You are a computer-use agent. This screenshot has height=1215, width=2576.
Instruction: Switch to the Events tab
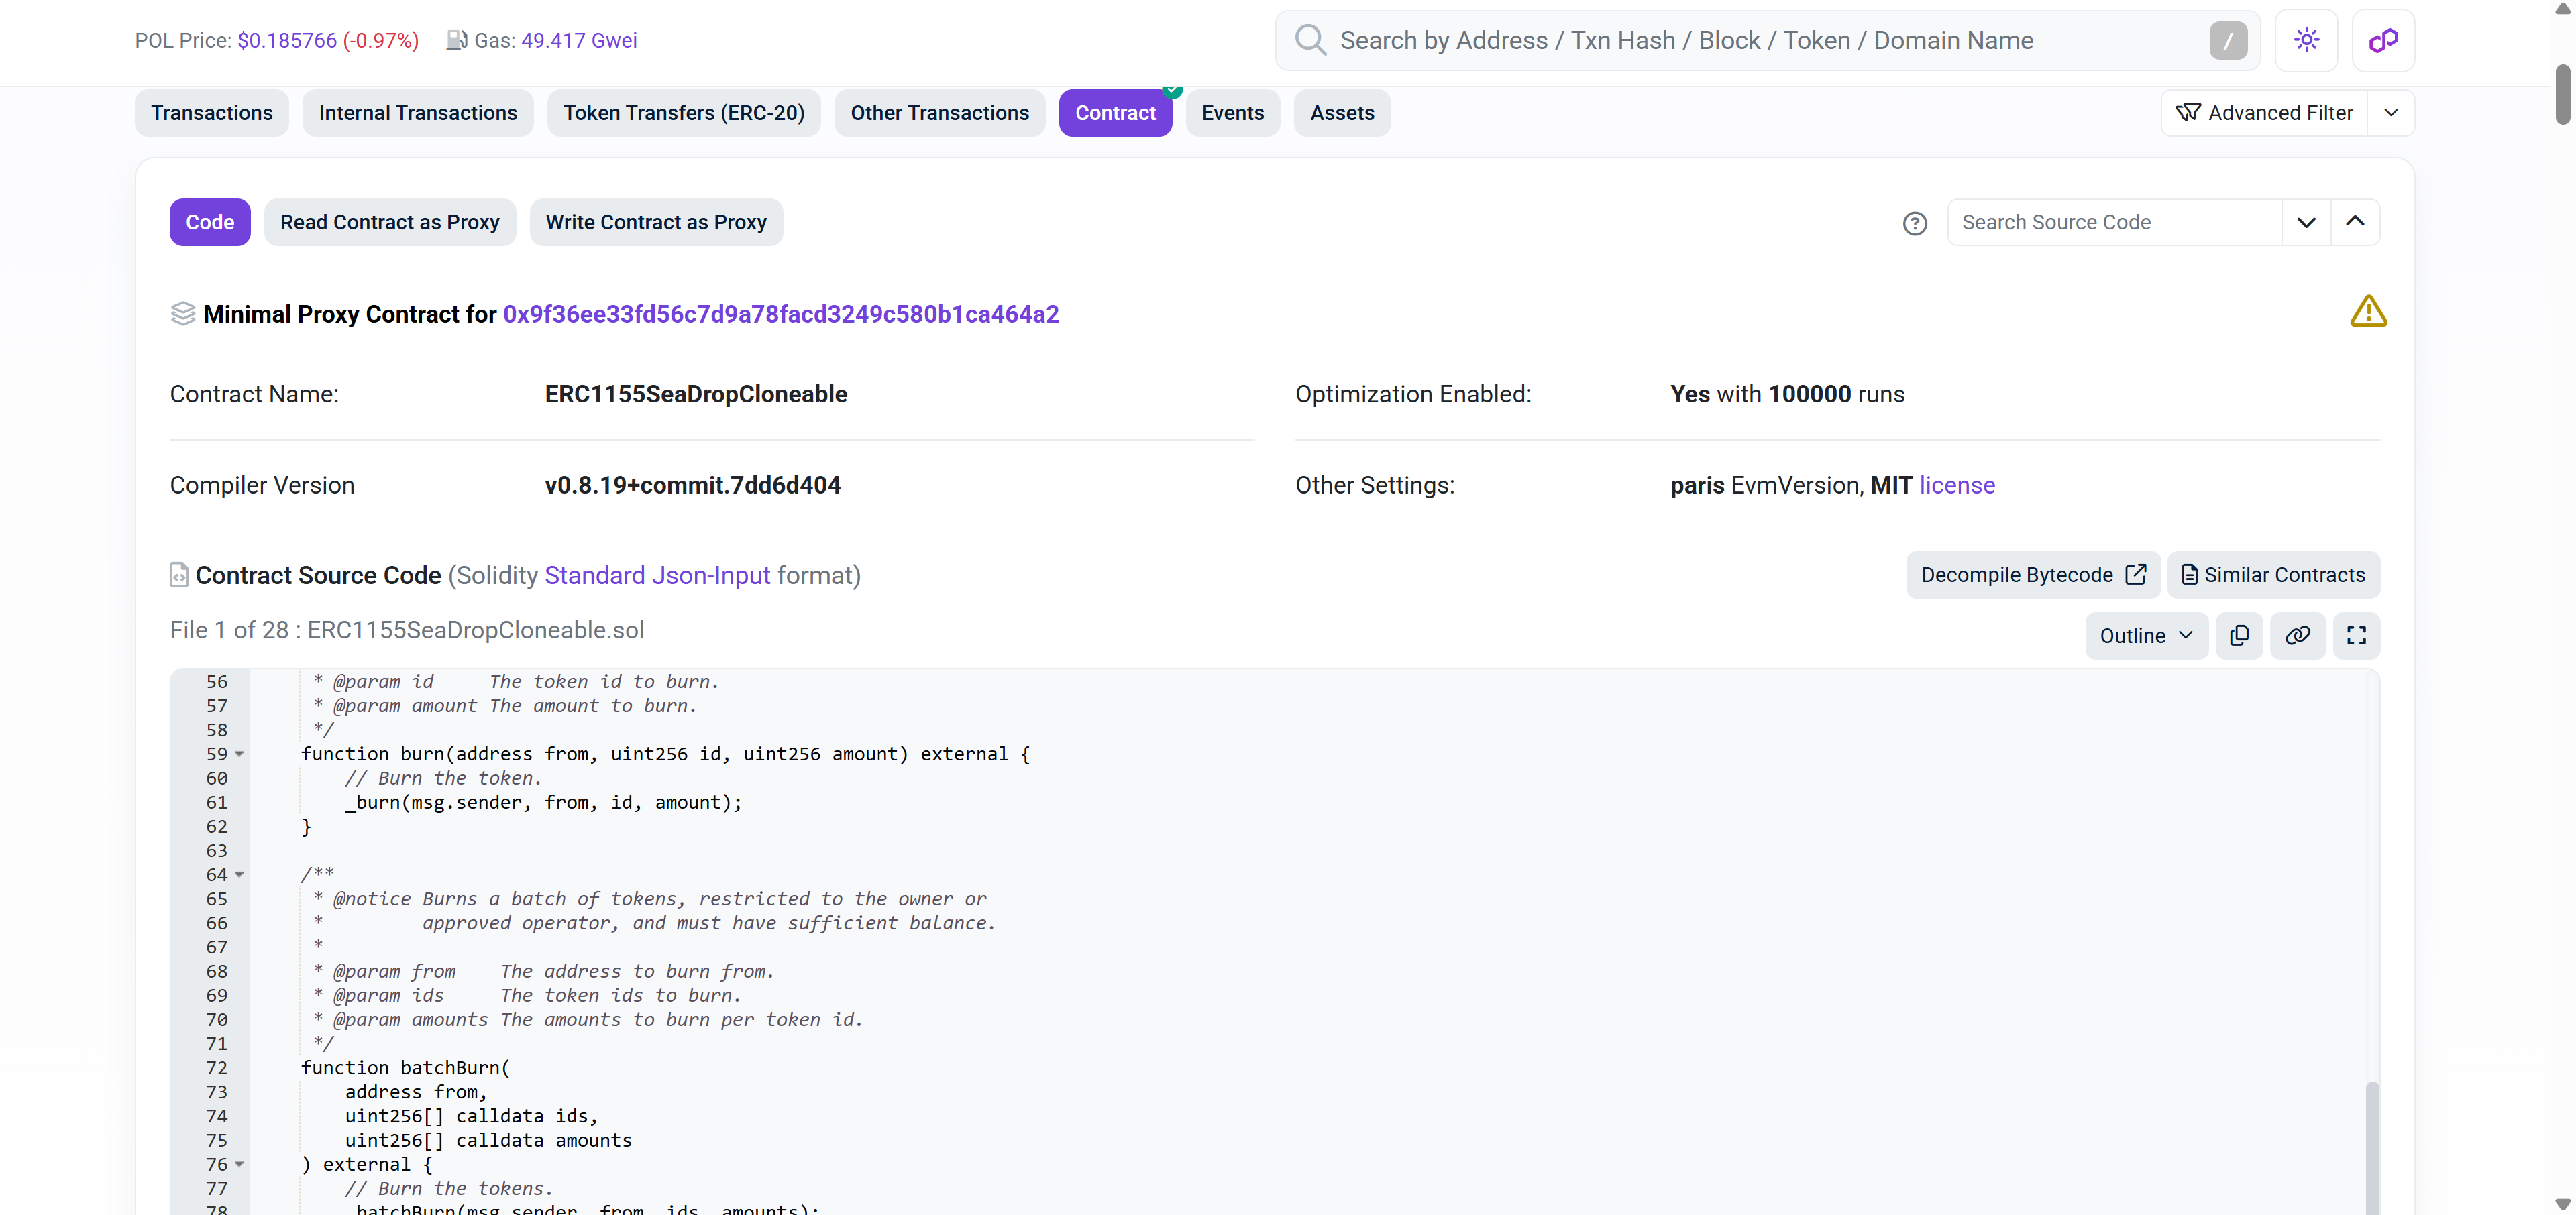click(1232, 113)
